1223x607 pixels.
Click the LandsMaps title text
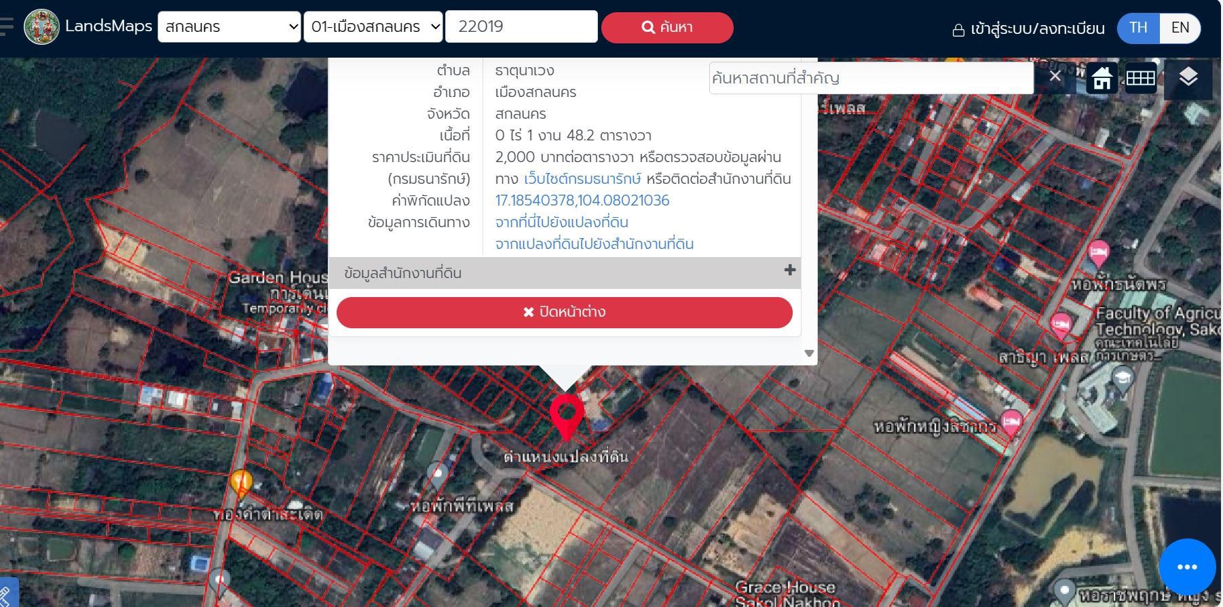(x=109, y=26)
